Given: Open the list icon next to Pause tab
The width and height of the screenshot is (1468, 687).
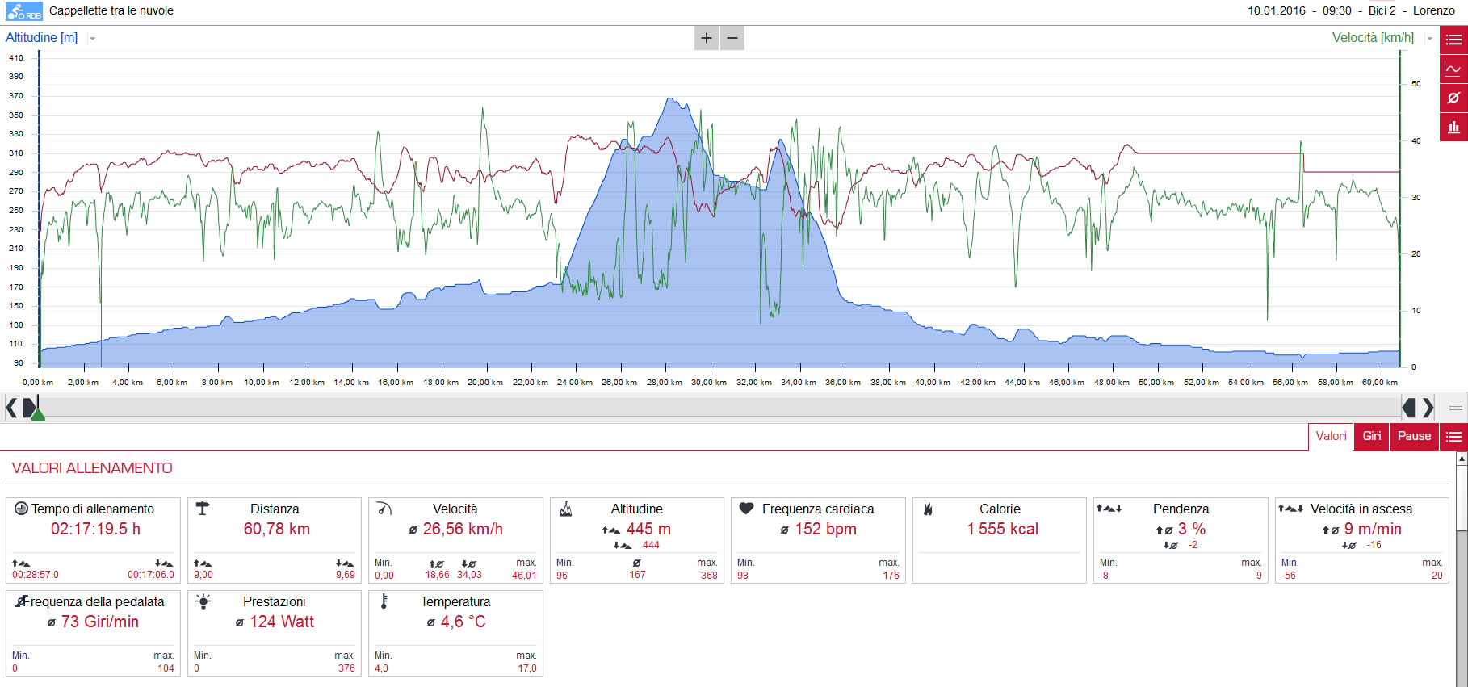Looking at the screenshot, I should [x=1453, y=437].
